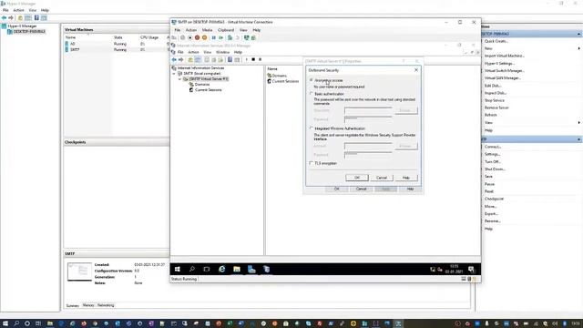Select Domains under SMTP Virtual Server tree
The width and height of the screenshot is (583, 328).
click(x=202, y=85)
